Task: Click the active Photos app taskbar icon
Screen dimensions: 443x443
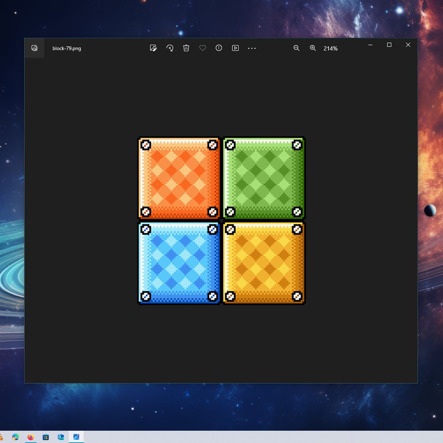Action: (76, 437)
